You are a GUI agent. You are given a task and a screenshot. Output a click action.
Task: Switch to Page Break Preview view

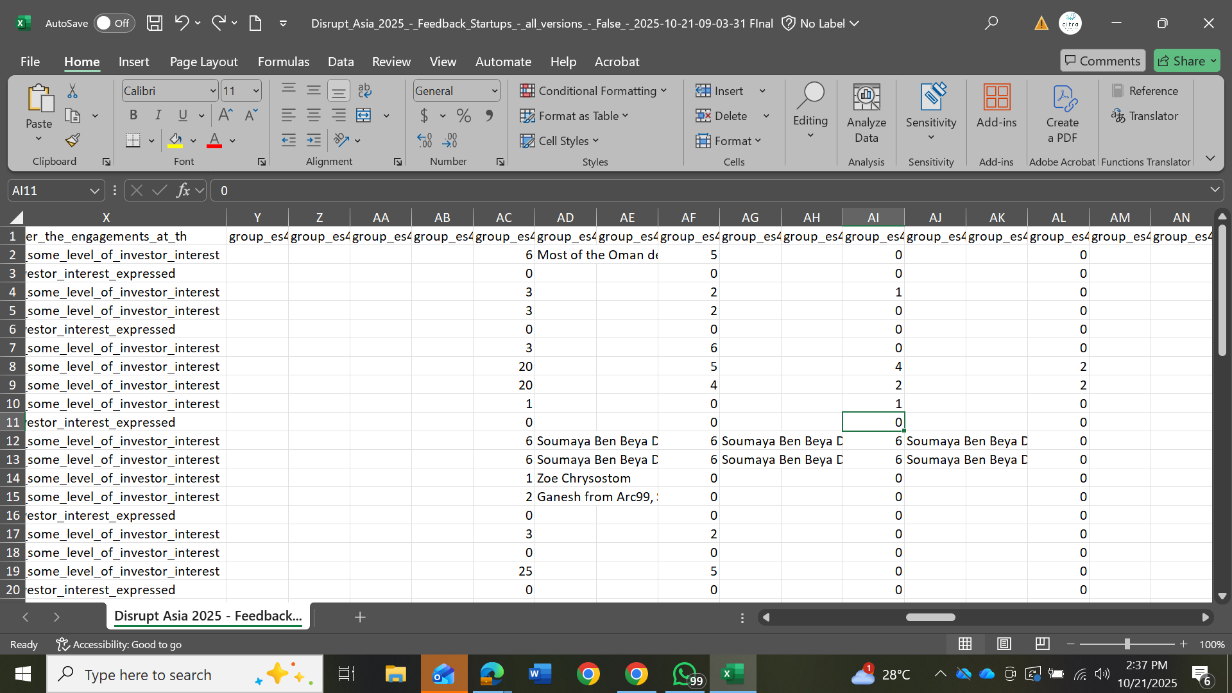1043,644
